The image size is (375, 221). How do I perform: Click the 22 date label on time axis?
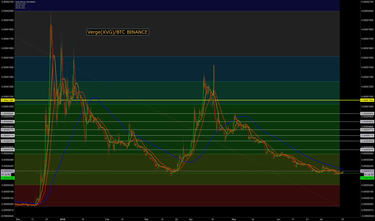click(x=177, y=219)
